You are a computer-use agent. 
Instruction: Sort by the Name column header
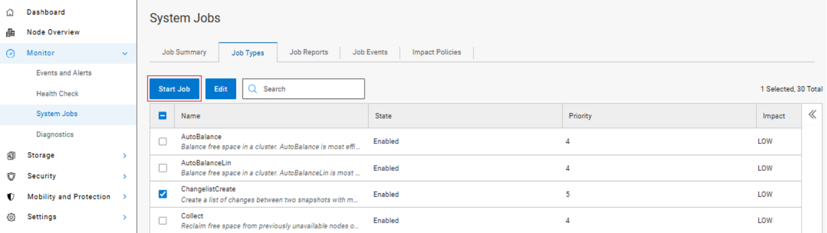point(191,116)
